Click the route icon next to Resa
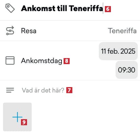 click(x=10, y=31)
